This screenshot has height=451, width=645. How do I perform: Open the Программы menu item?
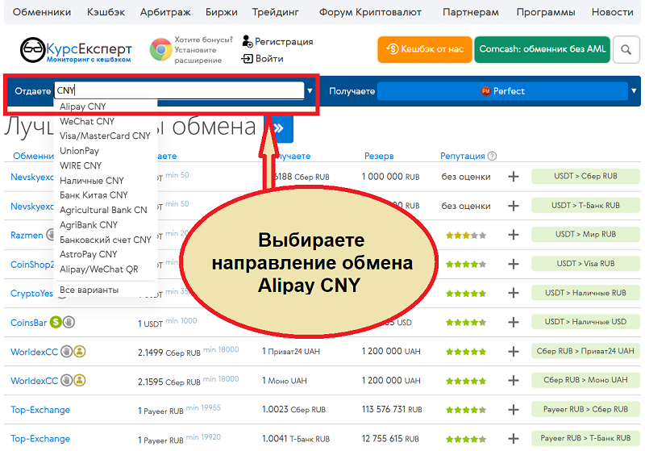coord(546,12)
